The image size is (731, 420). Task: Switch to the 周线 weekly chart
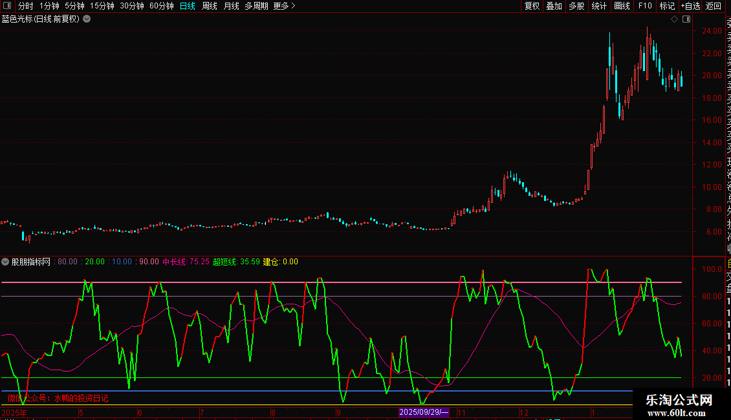210,6
